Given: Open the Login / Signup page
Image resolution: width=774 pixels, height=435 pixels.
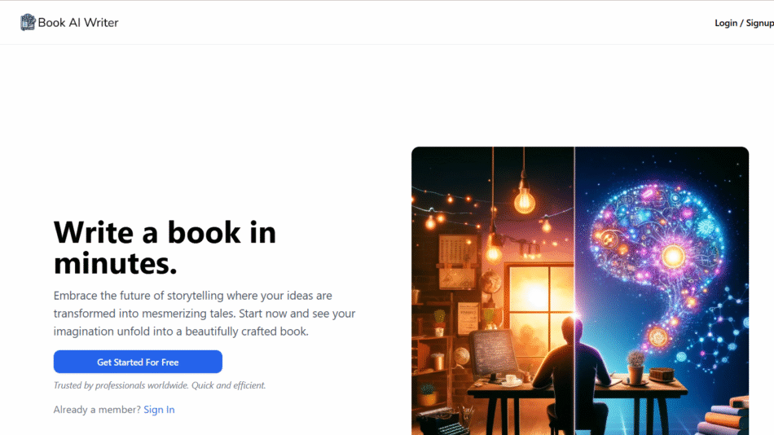Looking at the screenshot, I should click(744, 23).
